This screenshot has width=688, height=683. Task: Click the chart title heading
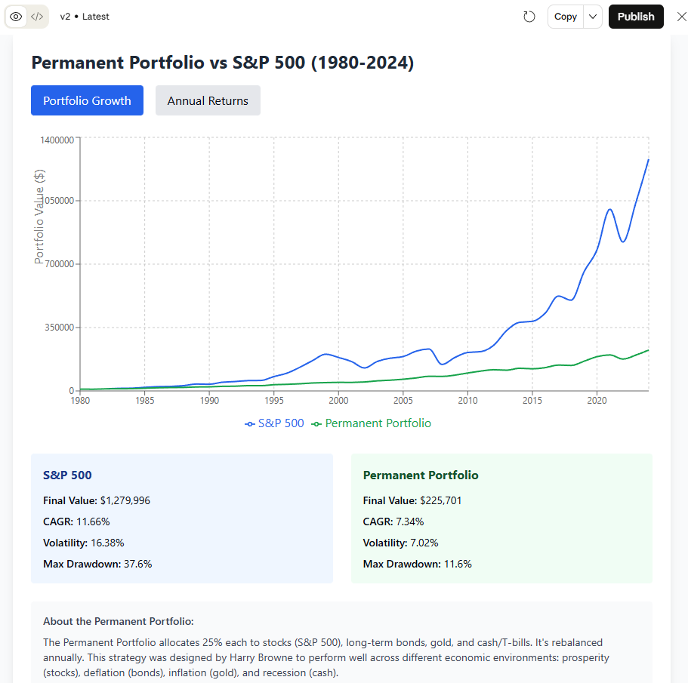pyautogui.click(x=222, y=63)
